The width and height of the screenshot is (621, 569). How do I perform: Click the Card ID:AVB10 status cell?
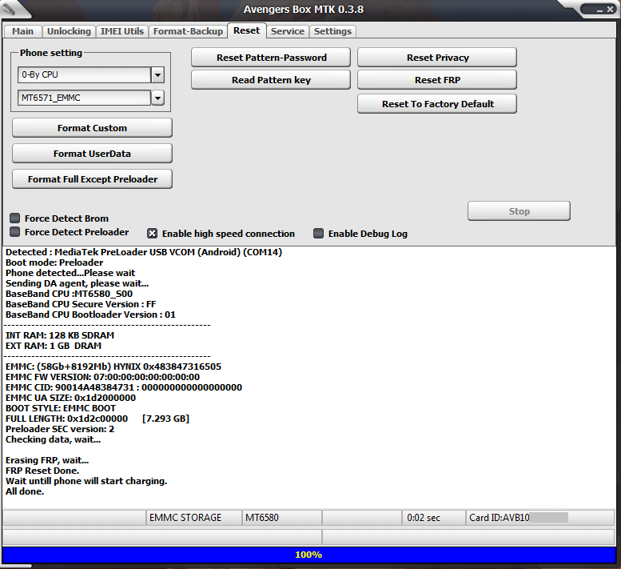(539, 518)
